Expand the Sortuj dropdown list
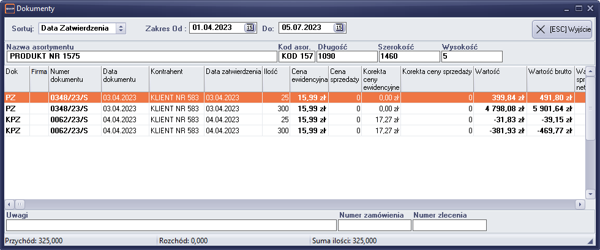Screen dimensions: 600x250 tap(121, 28)
